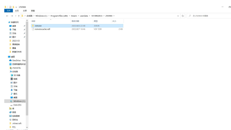Click the address bar folder icon
231x130 pixels.
pos(22,16)
